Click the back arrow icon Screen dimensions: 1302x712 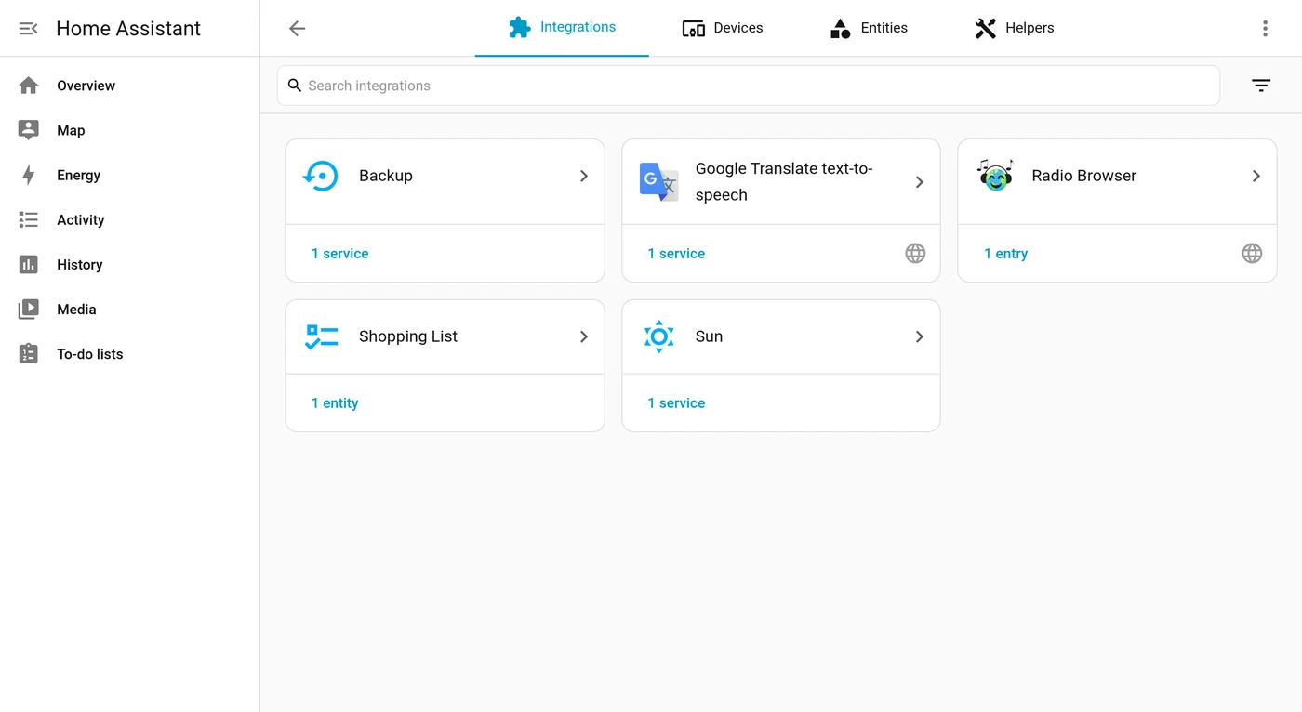(297, 29)
